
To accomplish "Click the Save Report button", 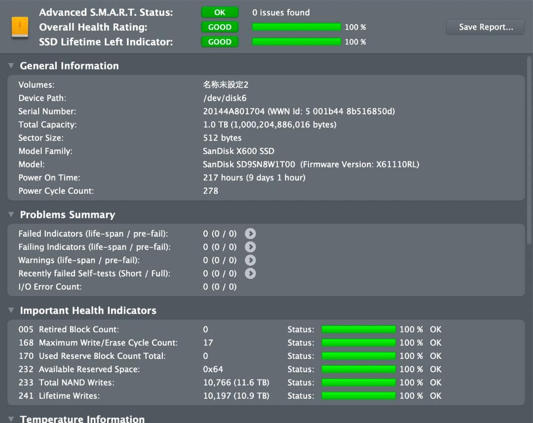I will pyautogui.click(x=485, y=27).
